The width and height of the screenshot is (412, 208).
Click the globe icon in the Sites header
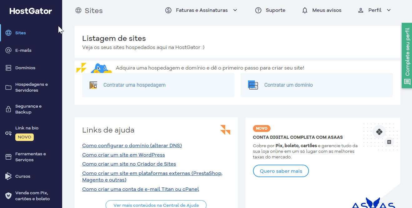[x=78, y=10]
